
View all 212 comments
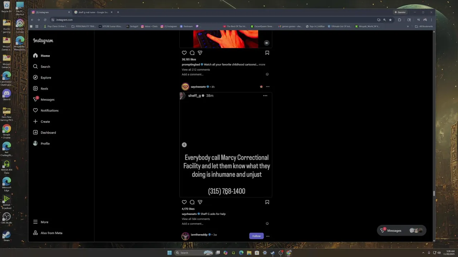click(x=196, y=70)
